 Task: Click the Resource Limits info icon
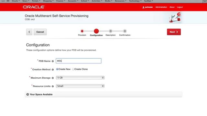[x=53, y=86]
